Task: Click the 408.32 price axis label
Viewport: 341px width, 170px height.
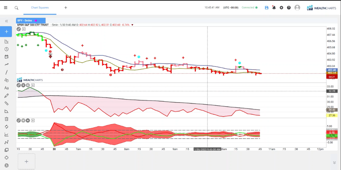Action: pos(331,29)
